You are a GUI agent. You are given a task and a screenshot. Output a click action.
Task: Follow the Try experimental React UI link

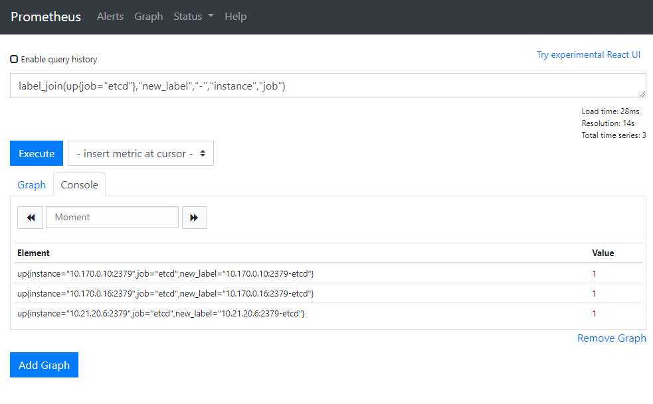(x=588, y=54)
